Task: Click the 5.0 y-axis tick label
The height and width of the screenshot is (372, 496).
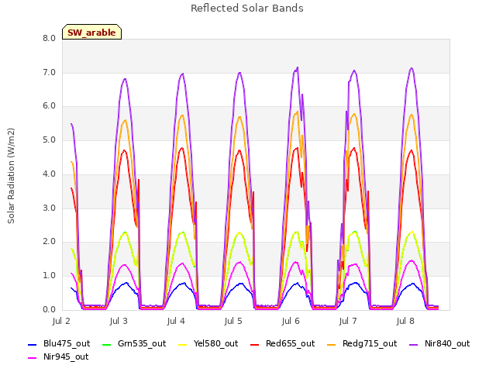Action: (x=50, y=140)
